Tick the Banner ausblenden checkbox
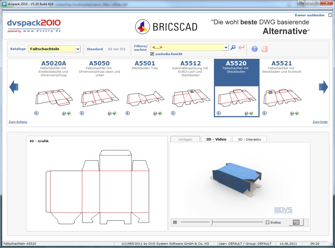Screen dimensions: 335x248 (x=330, y=15)
